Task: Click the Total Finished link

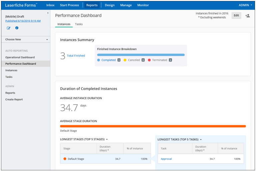Action: 76,56
